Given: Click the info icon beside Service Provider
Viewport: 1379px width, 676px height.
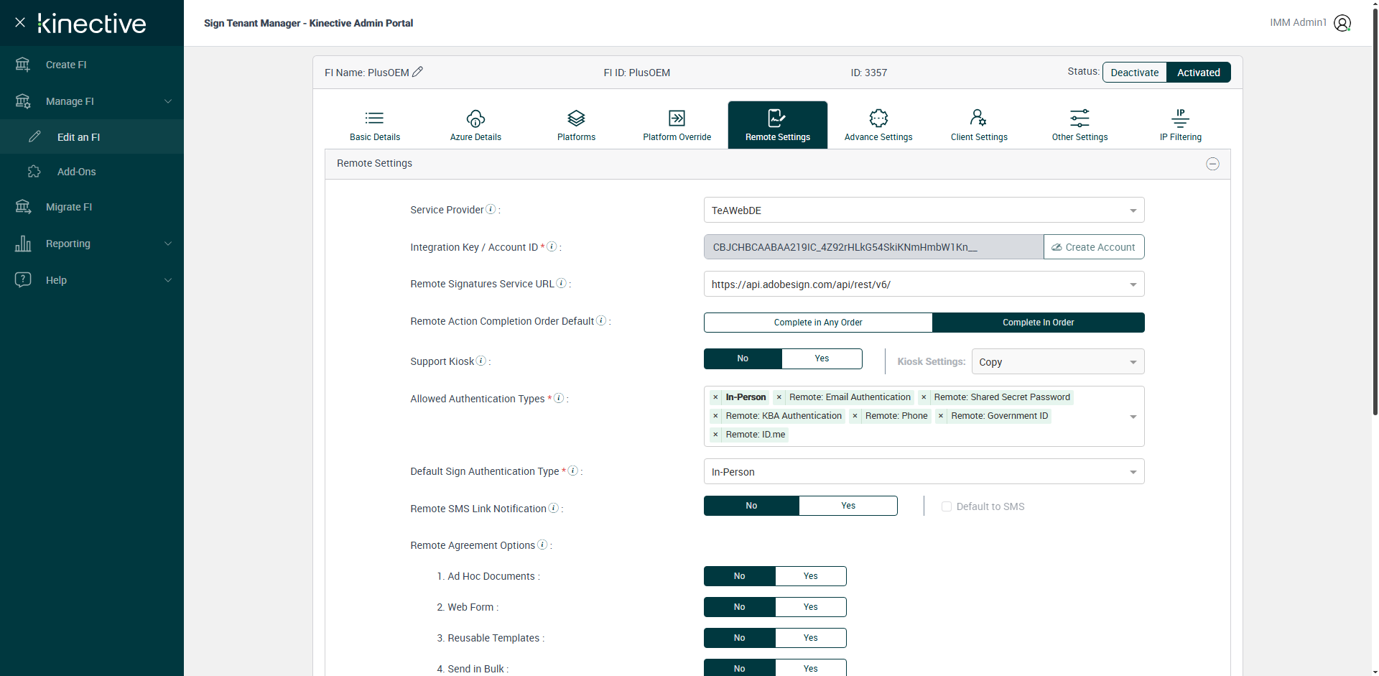Looking at the screenshot, I should 491,209.
